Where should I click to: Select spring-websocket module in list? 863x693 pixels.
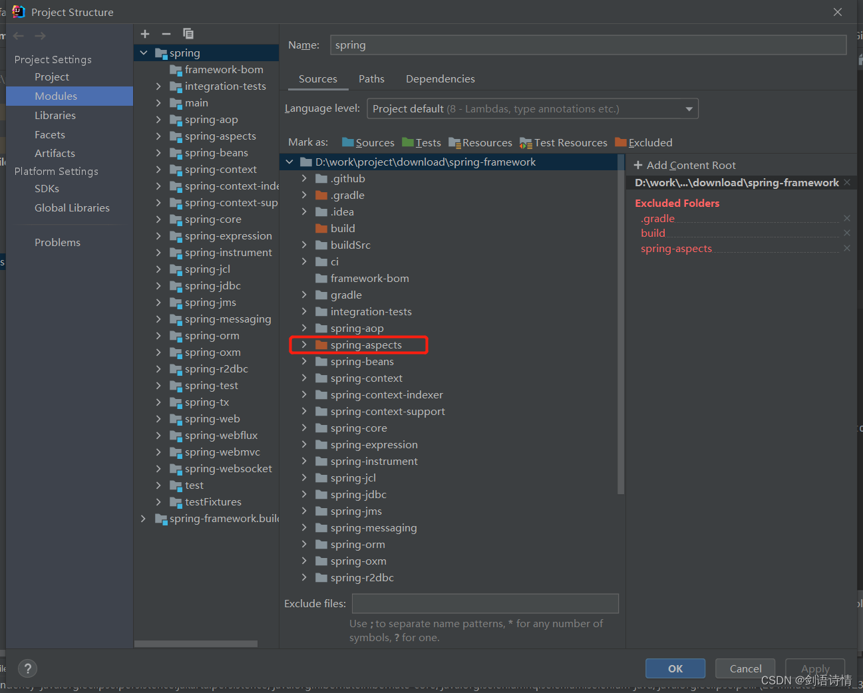(228, 469)
